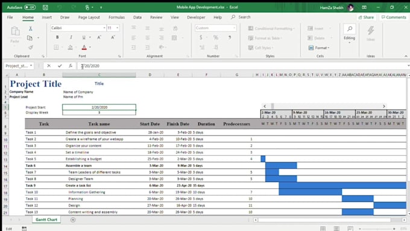
Task: Click the Bottom Align icon
Action: pyautogui.click(x=162, y=28)
